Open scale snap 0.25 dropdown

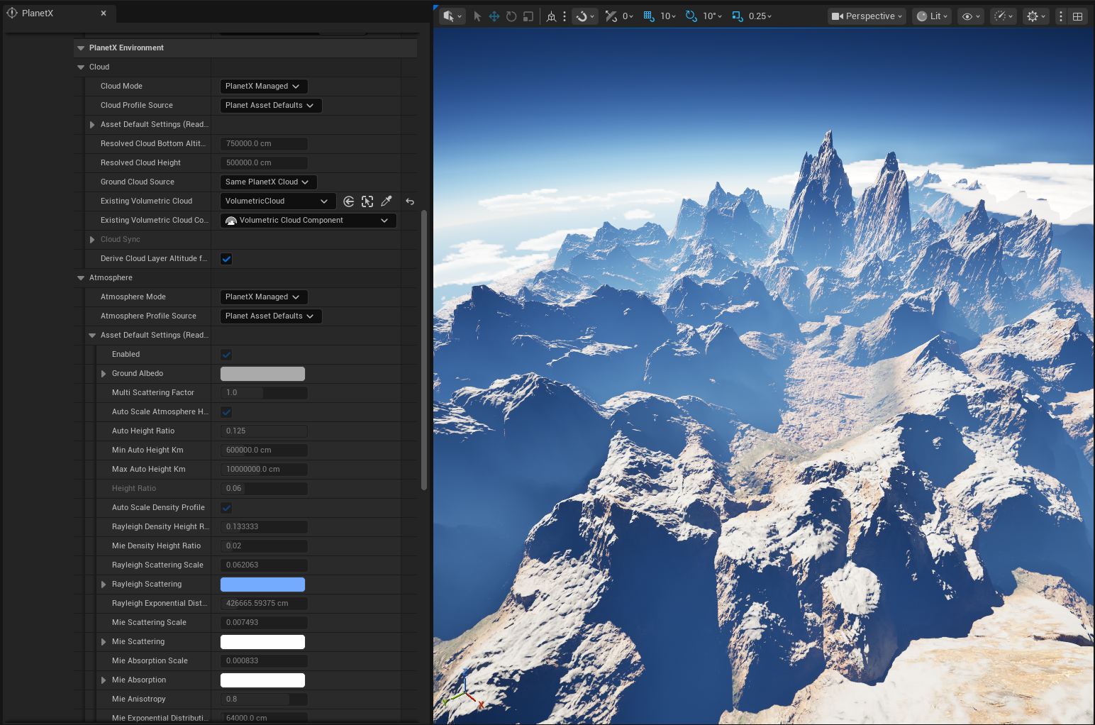[x=760, y=16]
